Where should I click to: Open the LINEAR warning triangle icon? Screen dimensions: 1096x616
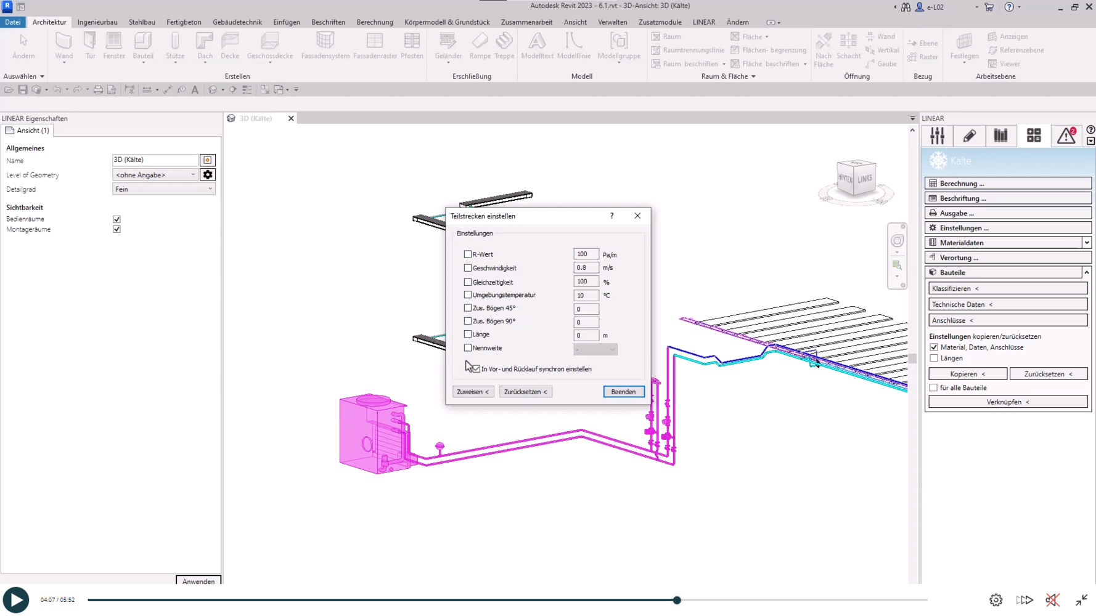[1066, 136]
